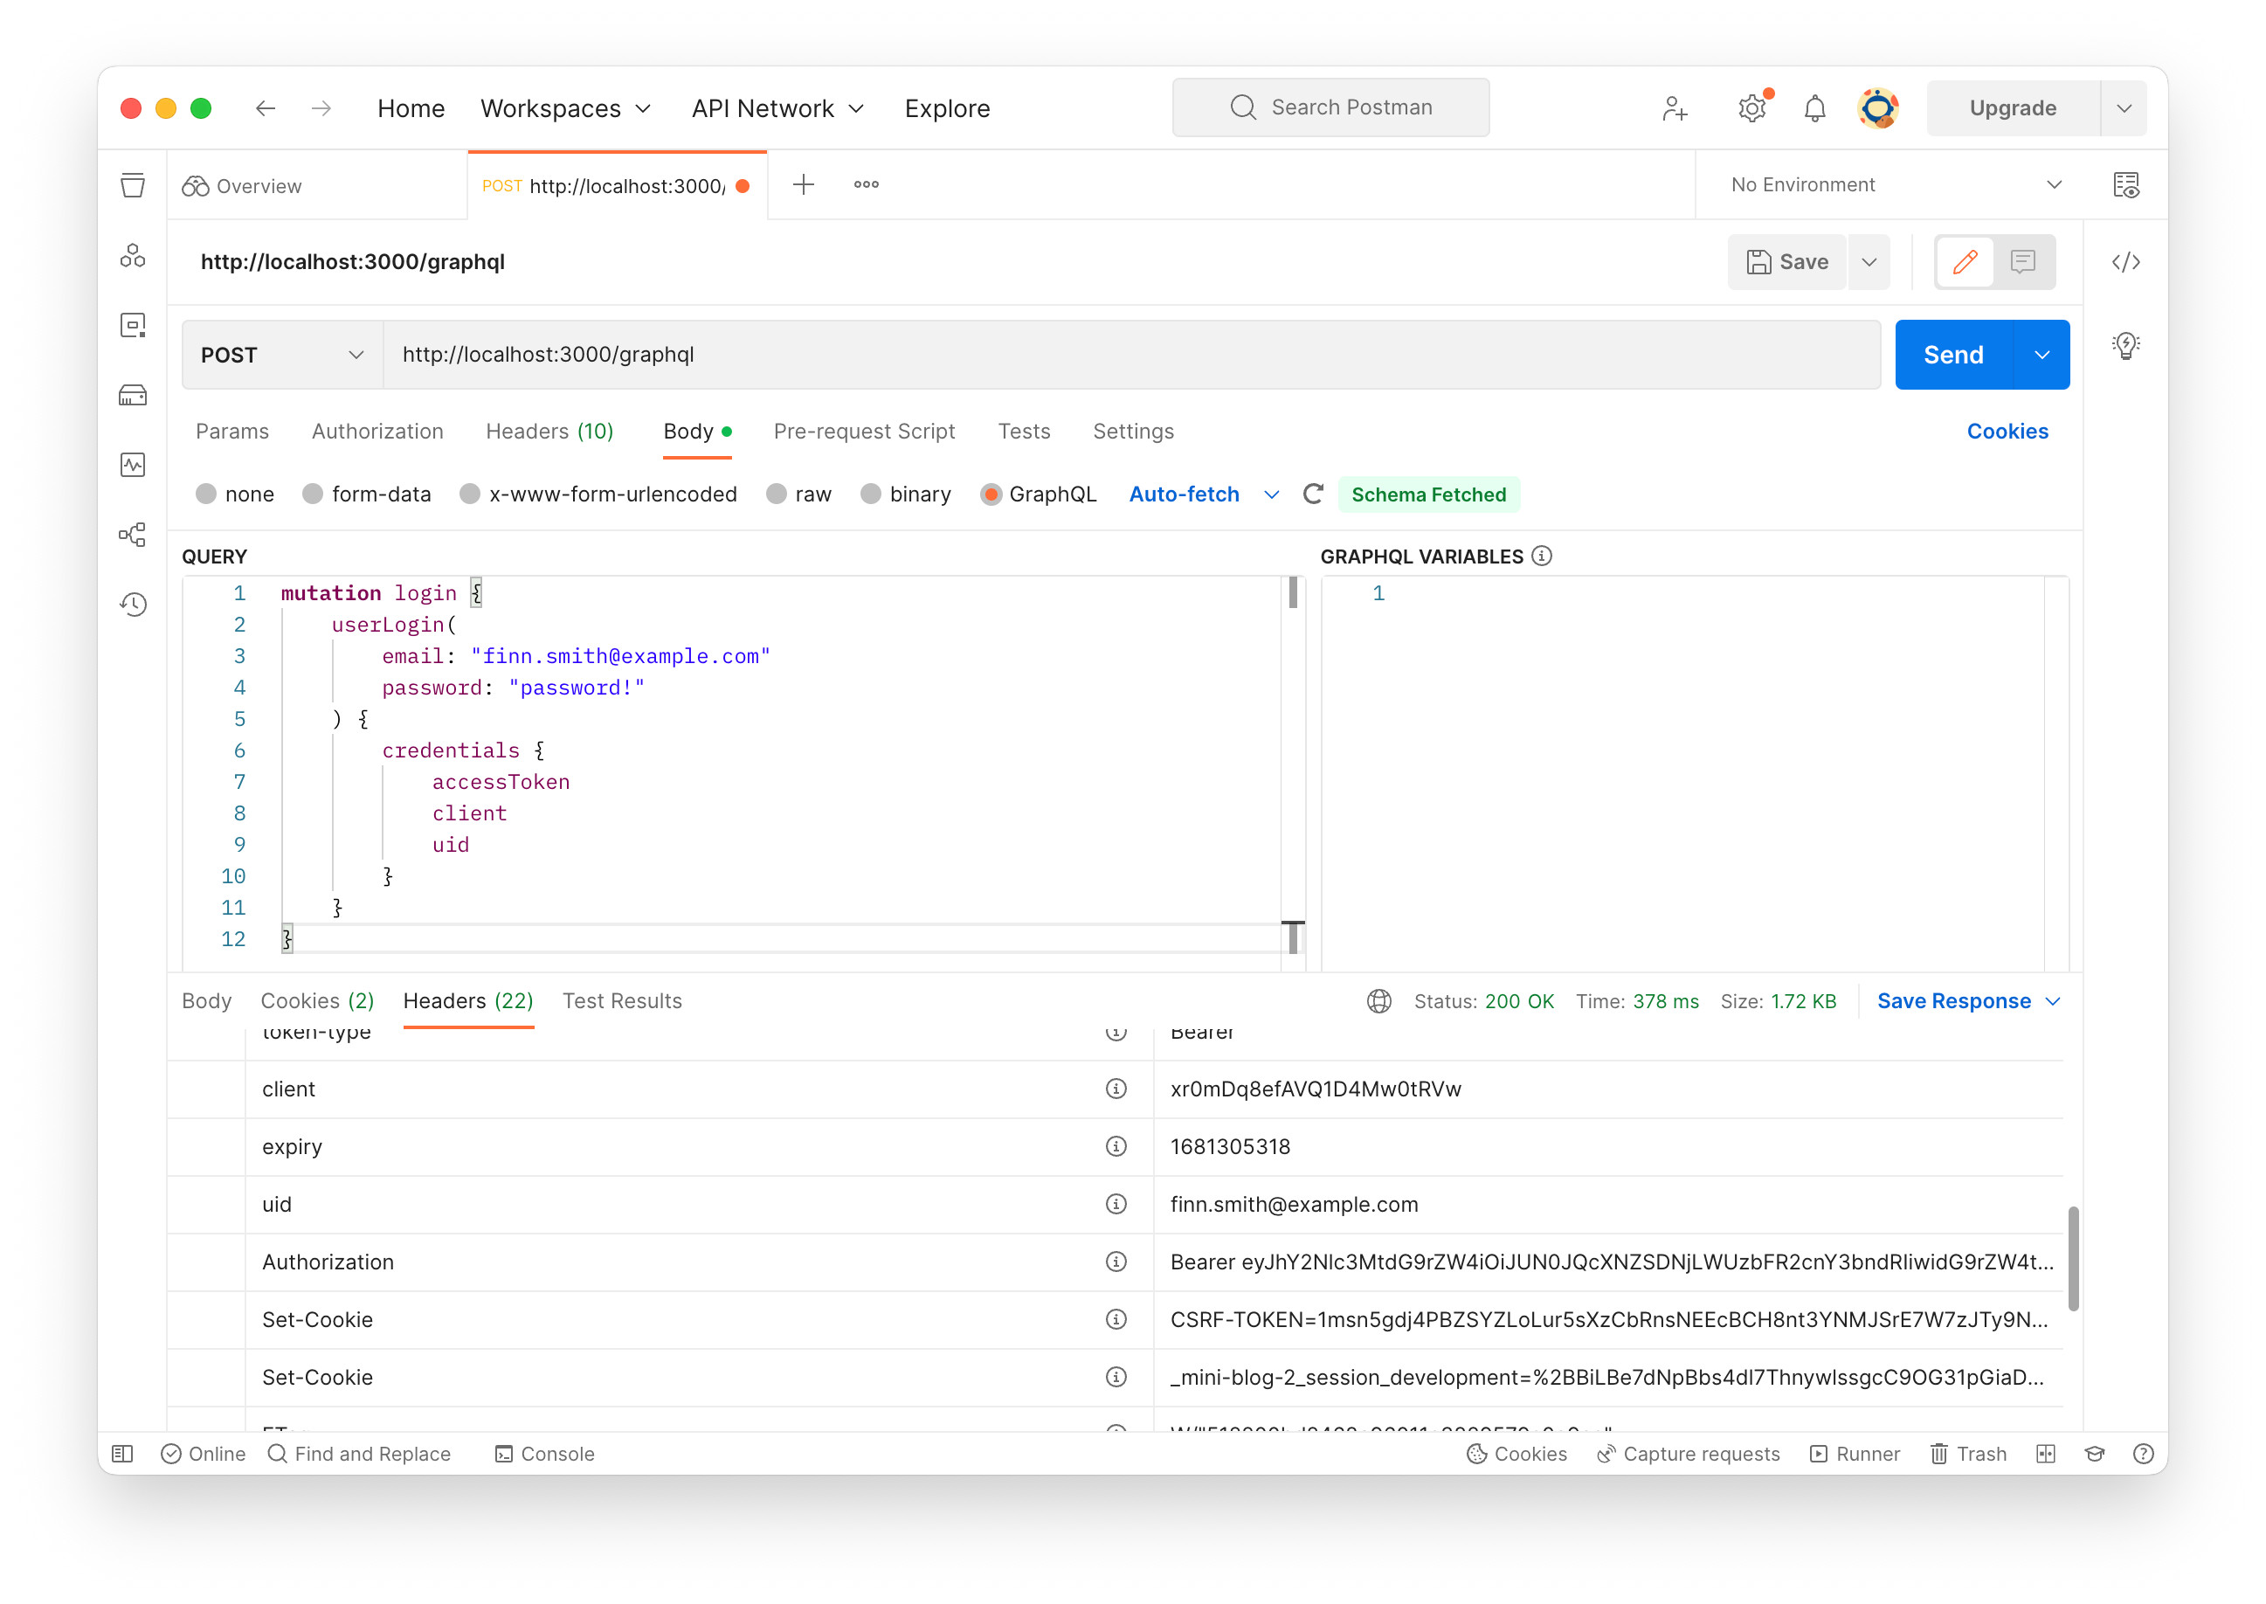Switch to the Tests tab

pyautogui.click(x=1024, y=431)
